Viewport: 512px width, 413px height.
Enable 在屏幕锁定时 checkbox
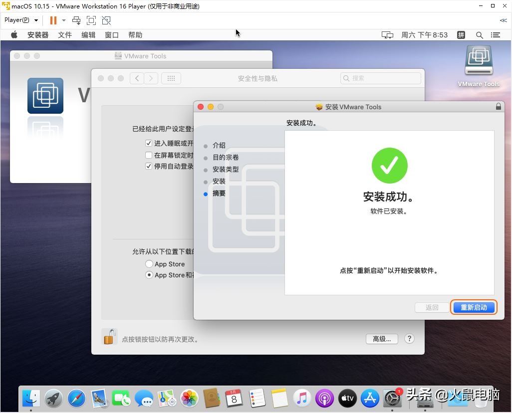149,155
